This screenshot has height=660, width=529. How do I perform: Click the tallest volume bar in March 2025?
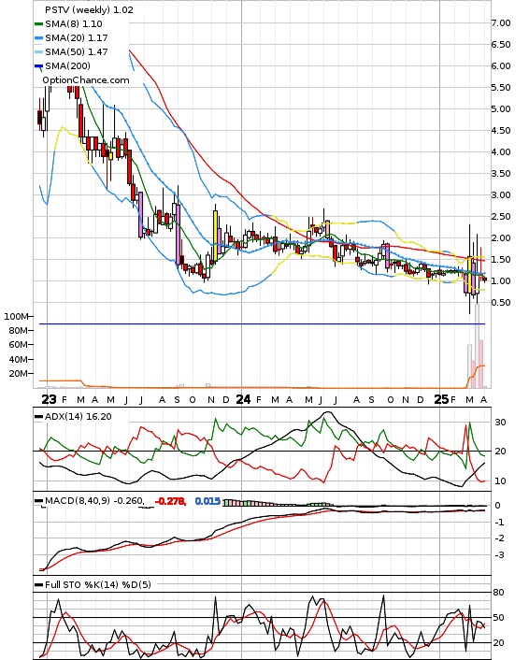[x=478, y=346]
